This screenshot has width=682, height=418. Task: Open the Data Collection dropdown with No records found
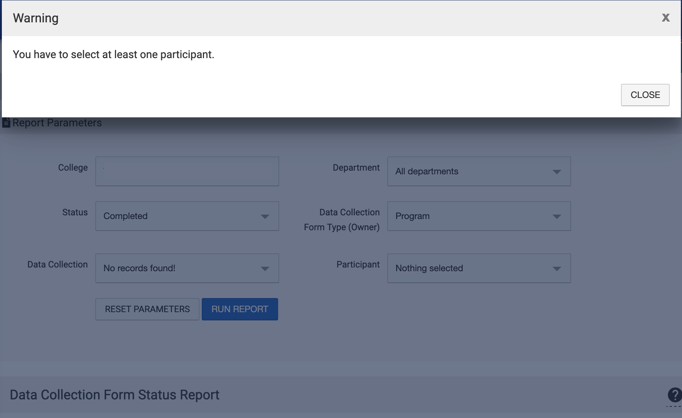187,268
